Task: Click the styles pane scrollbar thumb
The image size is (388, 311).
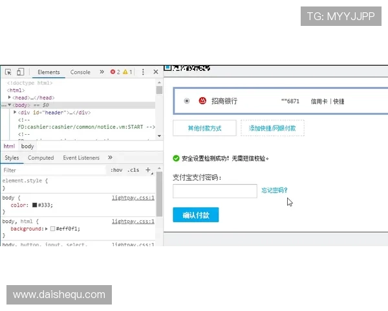Action: click(x=159, y=194)
